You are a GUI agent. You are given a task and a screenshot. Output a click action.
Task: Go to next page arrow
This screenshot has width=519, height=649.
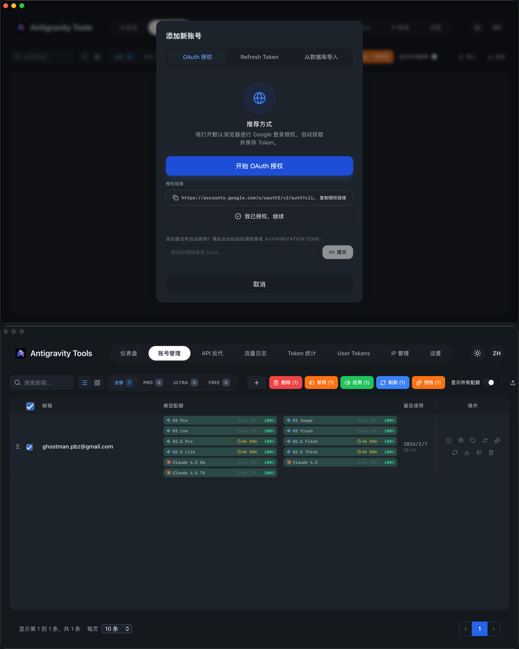click(494, 629)
